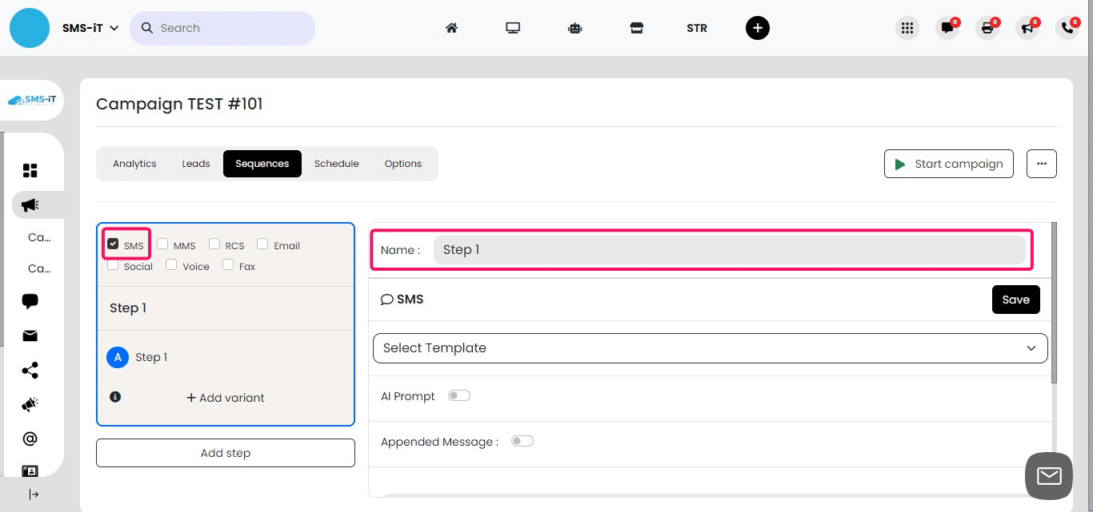Select the email icon in the sidebar

[30, 335]
